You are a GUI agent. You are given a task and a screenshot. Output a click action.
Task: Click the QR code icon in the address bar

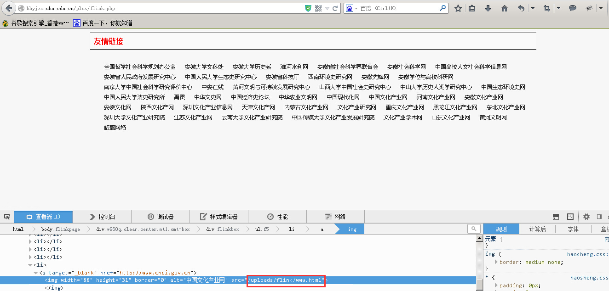[x=318, y=8]
